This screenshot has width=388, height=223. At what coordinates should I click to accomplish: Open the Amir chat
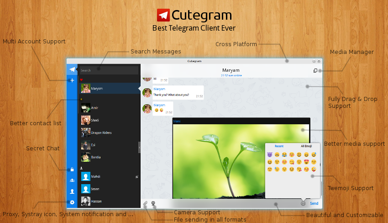[x=110, y=108]
